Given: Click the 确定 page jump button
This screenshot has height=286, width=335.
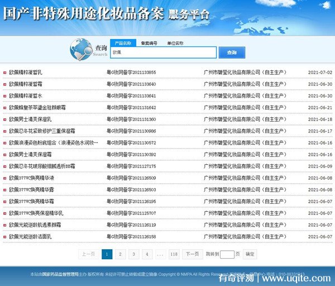Looking at the screenshot, I should (250, 254).
